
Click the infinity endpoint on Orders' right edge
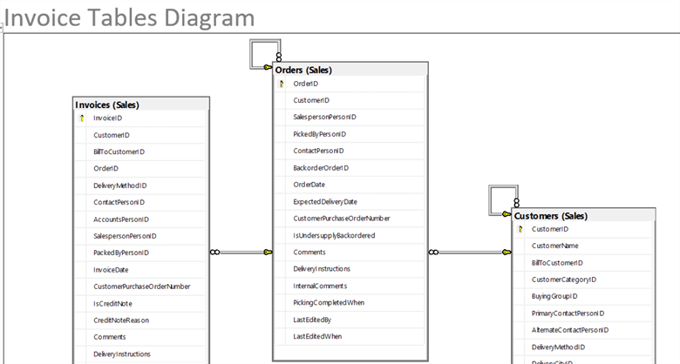point(433,253)
